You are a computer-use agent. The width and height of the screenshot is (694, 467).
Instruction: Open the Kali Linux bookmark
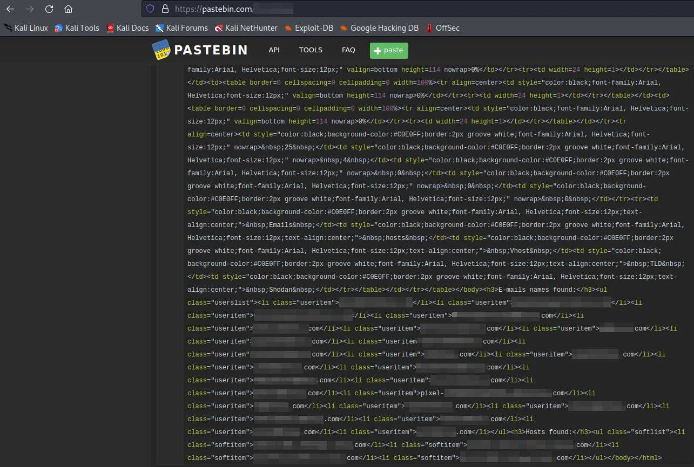pyautogui.click(x=26, y=28)
